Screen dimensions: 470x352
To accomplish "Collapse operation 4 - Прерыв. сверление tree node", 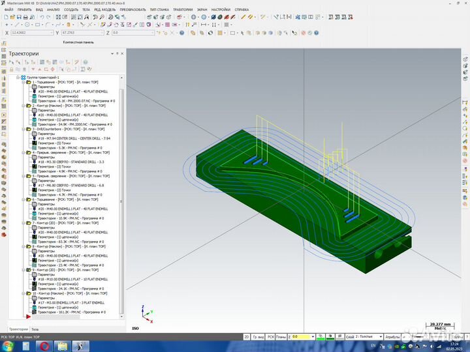I will (x=23, y=153).
